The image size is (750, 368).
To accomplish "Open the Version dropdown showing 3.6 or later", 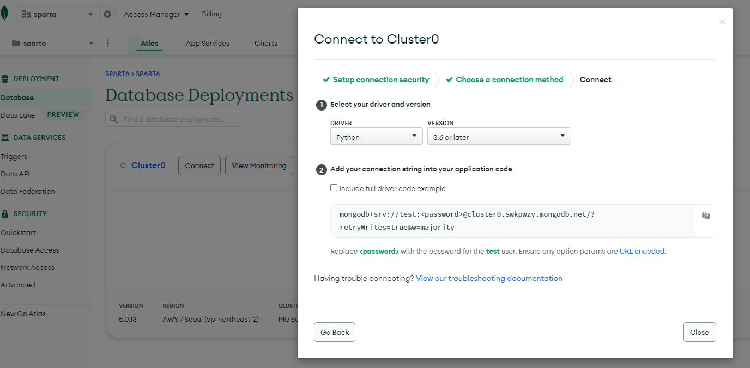I will tap(499, 137).
